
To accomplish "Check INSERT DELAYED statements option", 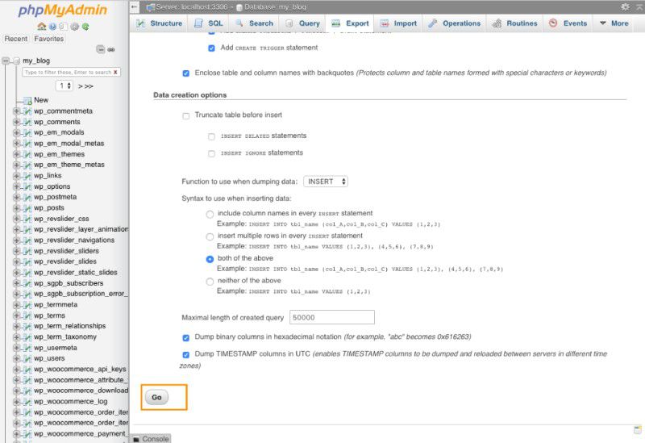I will click(211, 136).
